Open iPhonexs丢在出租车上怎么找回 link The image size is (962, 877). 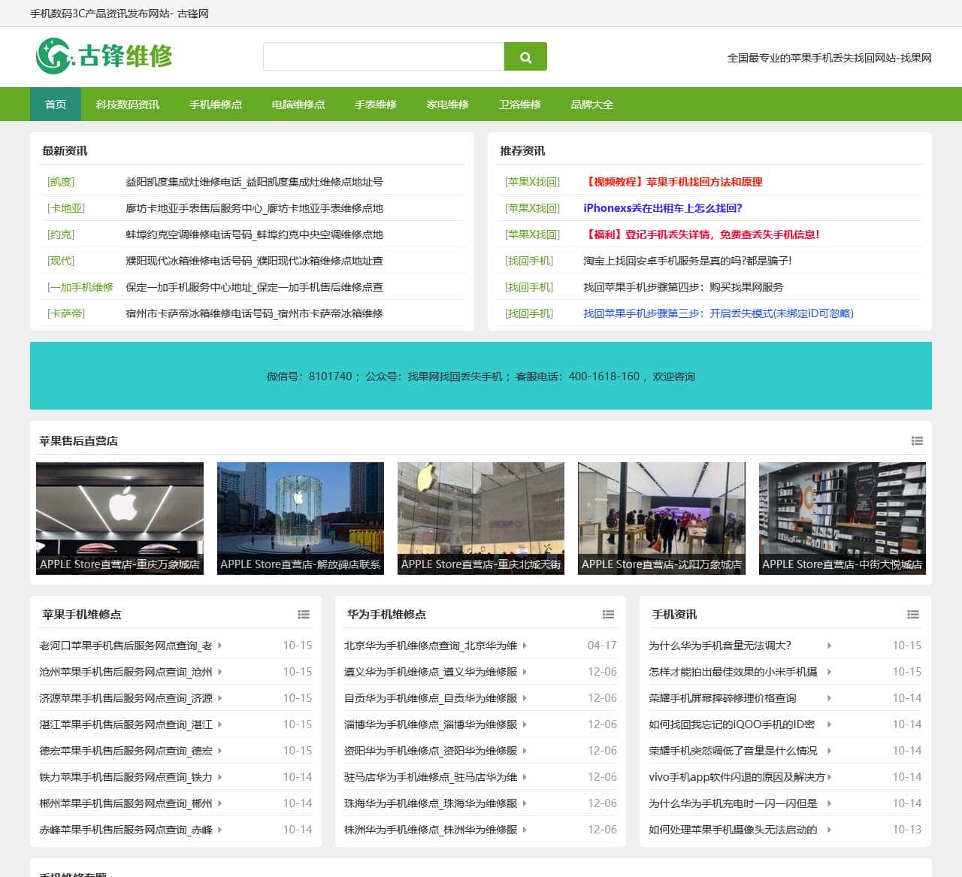(x=663, y=208)
